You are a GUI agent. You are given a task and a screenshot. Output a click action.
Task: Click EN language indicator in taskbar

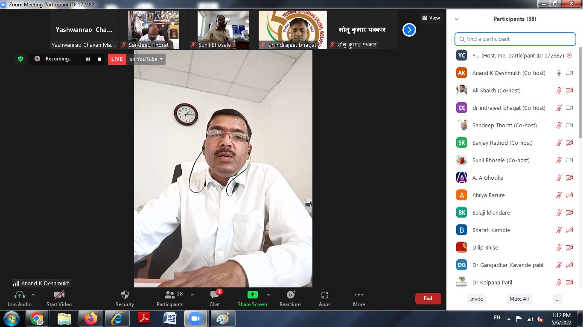click(497, 318)
